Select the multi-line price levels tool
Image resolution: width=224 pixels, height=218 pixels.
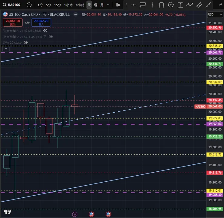pyautogui.click(x=143, y=5)
